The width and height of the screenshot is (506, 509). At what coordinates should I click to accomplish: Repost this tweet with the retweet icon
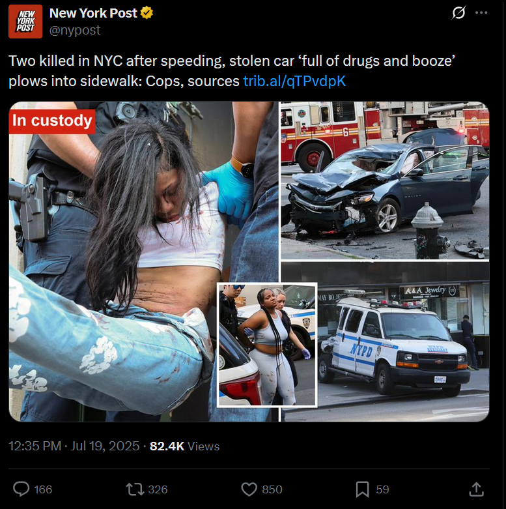[135, 489]
